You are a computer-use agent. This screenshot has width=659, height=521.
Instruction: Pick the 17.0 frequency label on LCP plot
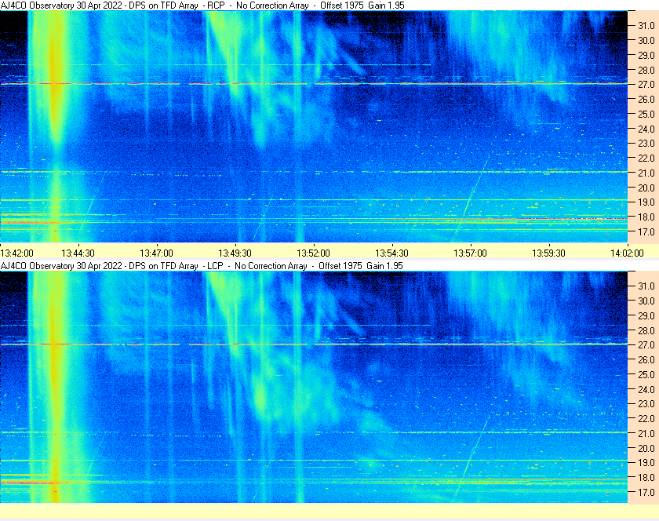tap(646, 492)
